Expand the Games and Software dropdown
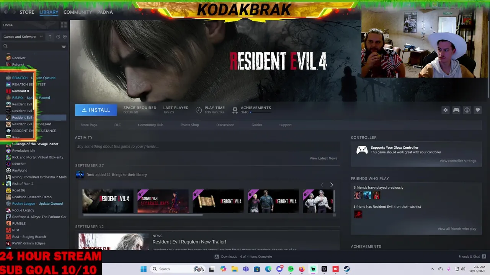The height and width of the screenshot is (275, 490). tap(23, 37)
